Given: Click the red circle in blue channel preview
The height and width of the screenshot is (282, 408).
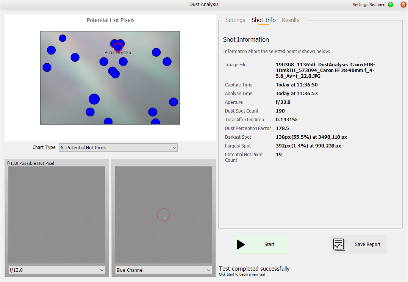Looking at the screenshot, I should [x=164, y=215].
